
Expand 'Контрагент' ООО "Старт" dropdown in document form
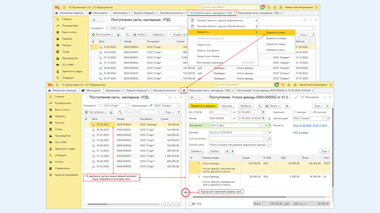pos(262,126)
